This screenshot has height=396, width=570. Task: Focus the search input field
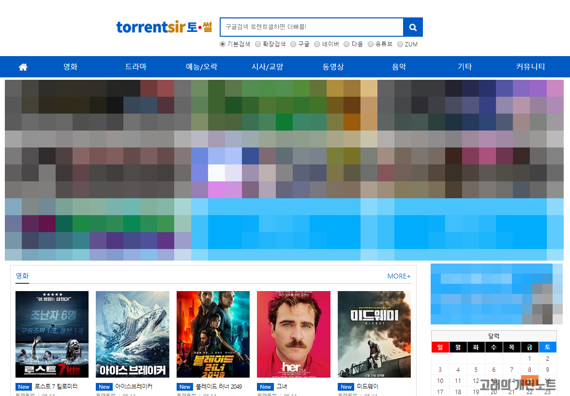312,27
